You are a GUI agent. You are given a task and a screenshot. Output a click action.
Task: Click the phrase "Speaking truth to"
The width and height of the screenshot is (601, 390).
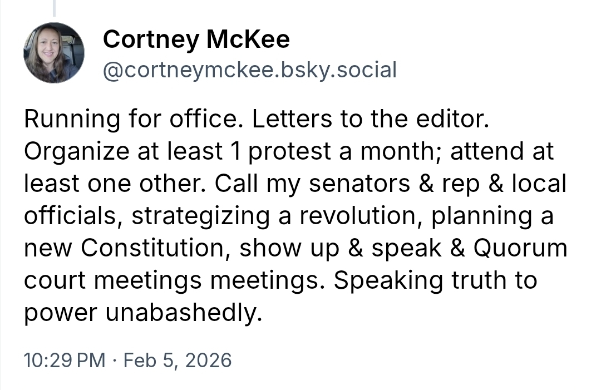tap(435, 281)
